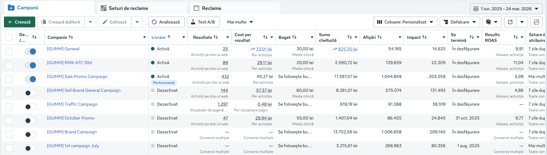Enable the [GUMM] Traffic Campaign toggle
The image size is (547, 155).
[30, 107]
